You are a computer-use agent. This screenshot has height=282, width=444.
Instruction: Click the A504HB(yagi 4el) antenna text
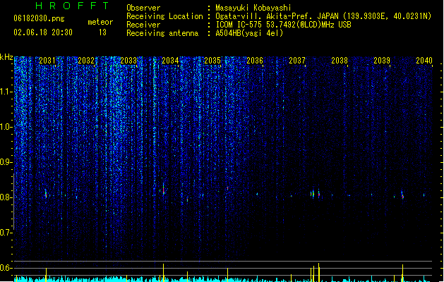click(x=249, y=33)
